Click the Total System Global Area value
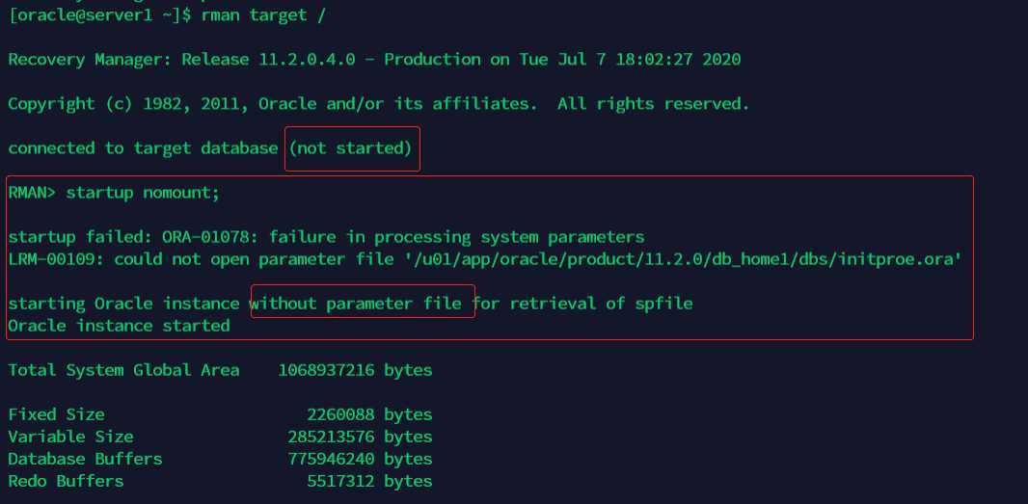Viewport: 1028px width, 504px height. pyautogui.click(x=326, y=370)
